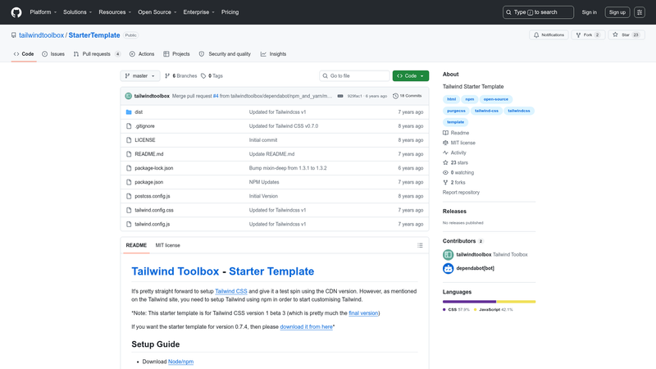The height and width of the screenshot is (369, 656).
Task: Select the MIT license tab
Action: [168, 245]
